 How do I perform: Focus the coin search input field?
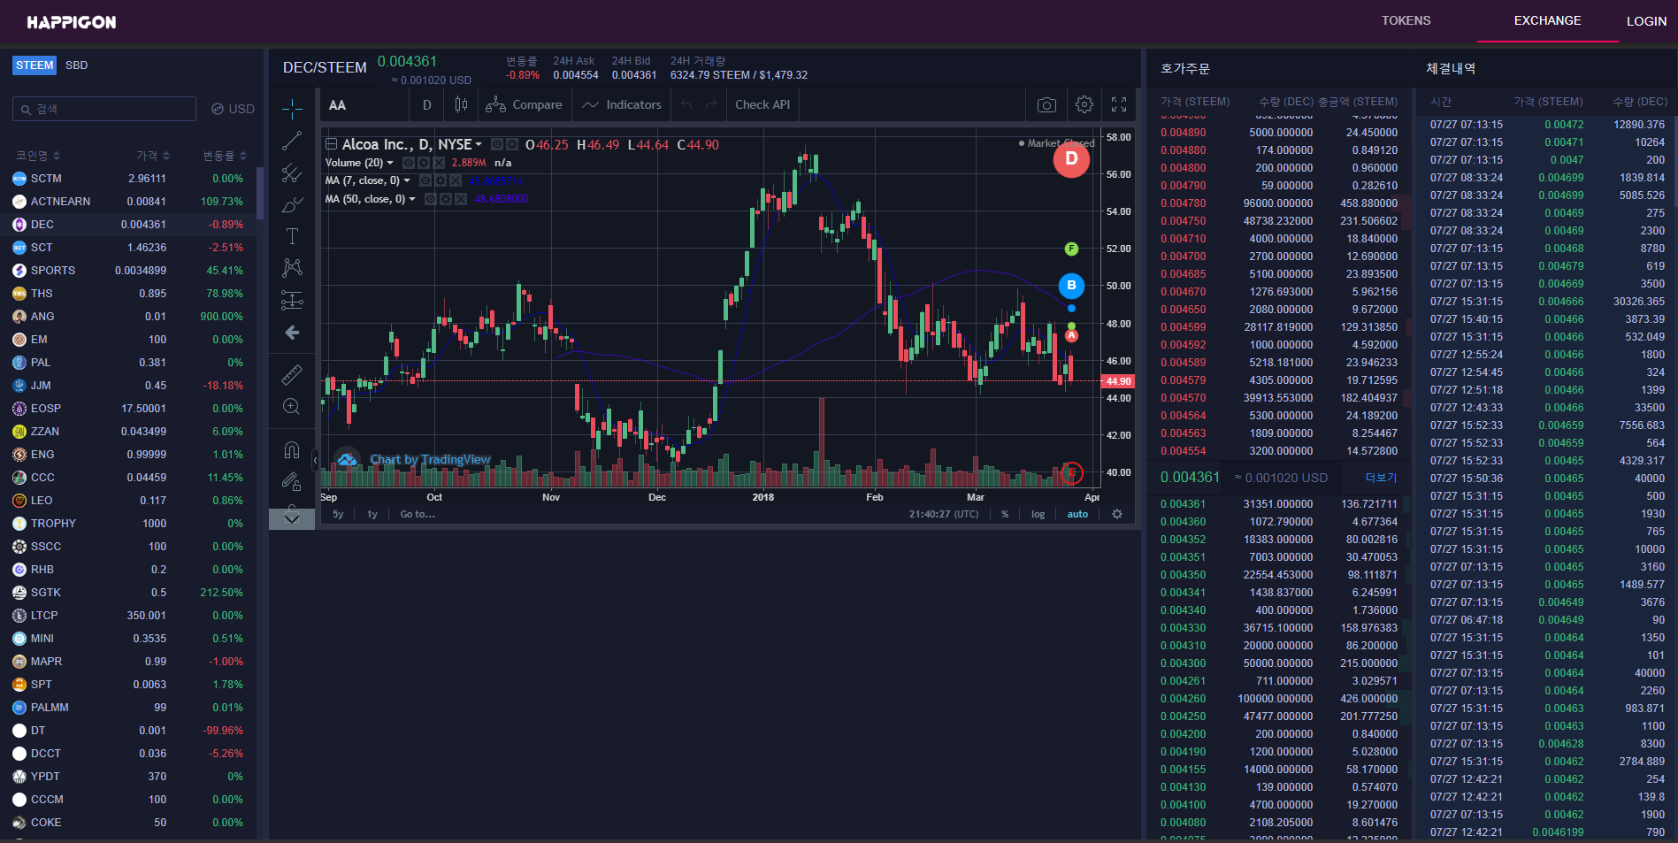coord(104,109)
